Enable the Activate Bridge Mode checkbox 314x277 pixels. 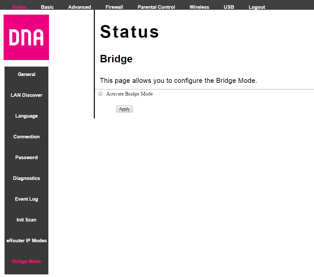(x=100, y=94)
